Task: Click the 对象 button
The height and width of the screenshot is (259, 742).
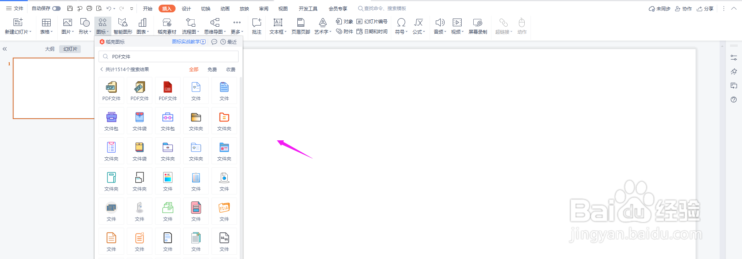Action: click(344, 22)
